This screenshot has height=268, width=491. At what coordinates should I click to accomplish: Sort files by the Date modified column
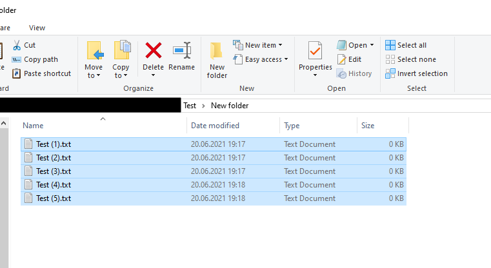click(x=215, y=126)
